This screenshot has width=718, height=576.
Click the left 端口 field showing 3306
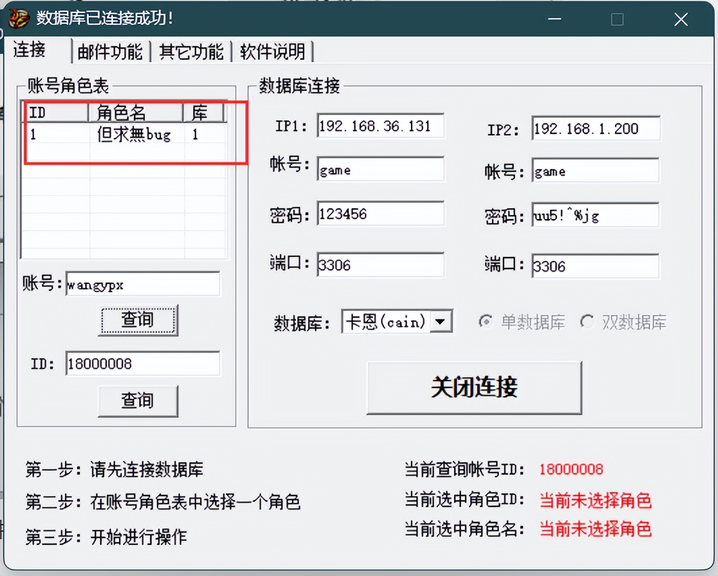point(380,264)
